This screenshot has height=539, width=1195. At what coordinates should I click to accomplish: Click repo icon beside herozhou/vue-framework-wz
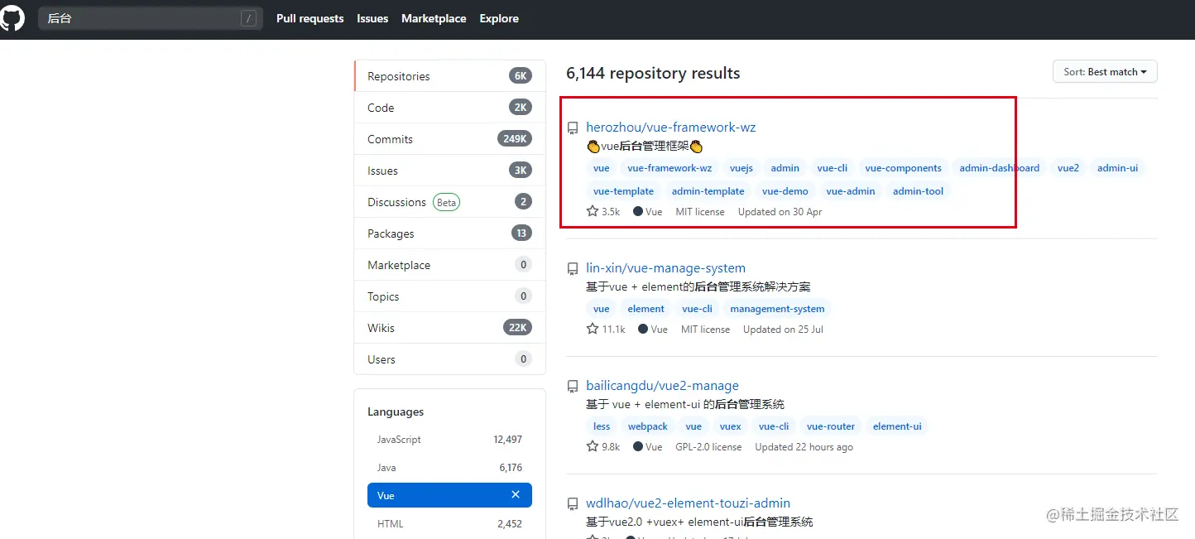pos(572,128)
